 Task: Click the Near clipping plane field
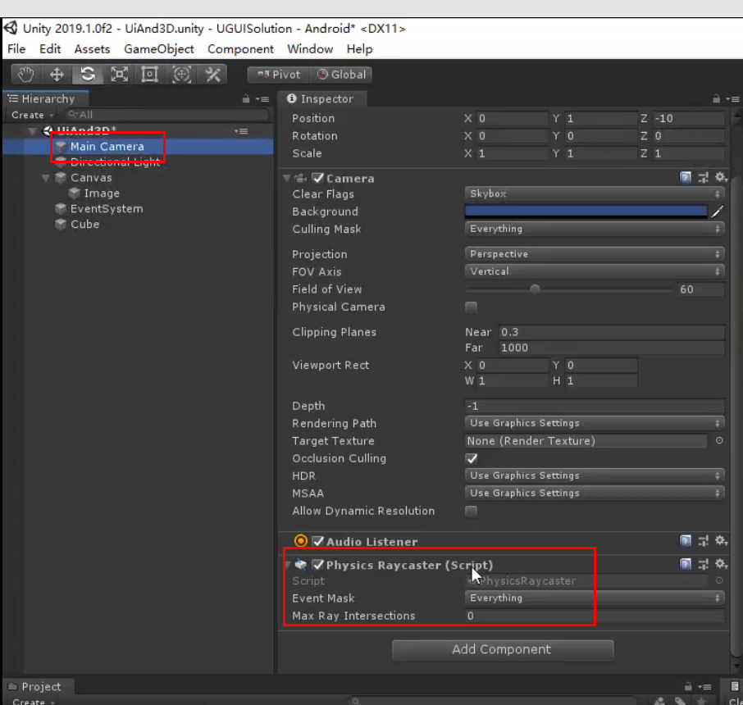click(612, 332)
